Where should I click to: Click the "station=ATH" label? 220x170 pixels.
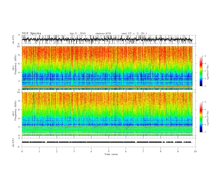pos(103,33)
